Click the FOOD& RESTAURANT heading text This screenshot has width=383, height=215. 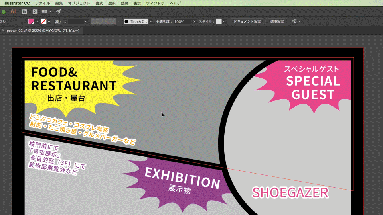[x=74, y=79]
